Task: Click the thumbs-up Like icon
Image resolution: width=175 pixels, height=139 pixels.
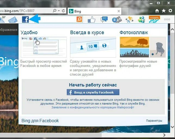Action: point(92,20)
